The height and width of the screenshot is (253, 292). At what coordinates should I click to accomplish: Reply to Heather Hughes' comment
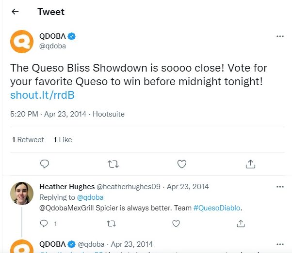[x=44, y=223]
